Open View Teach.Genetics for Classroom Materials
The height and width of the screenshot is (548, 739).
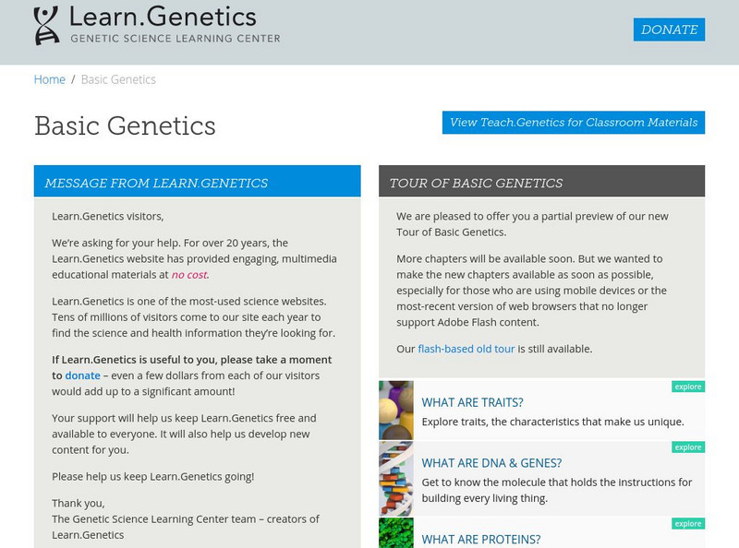click(x=573, y=121)
